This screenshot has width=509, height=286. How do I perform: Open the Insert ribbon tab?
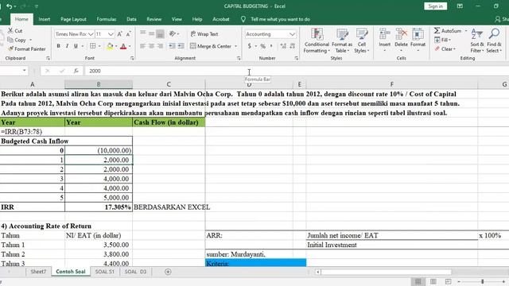(x=45, y=19)
